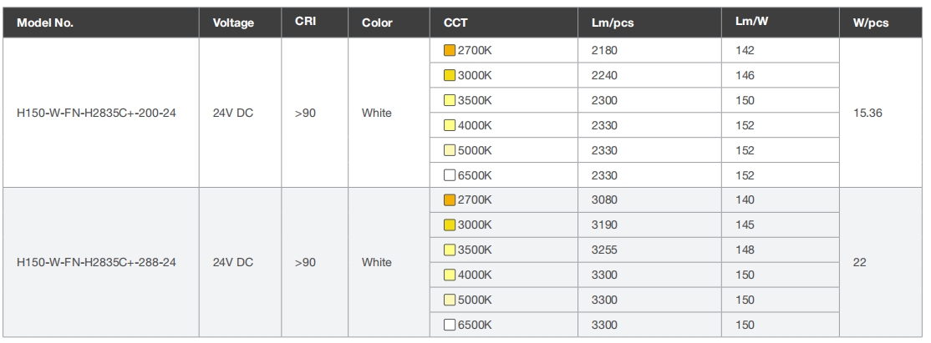Click the 5000K pale swatch in the second model

click(450, 300)
